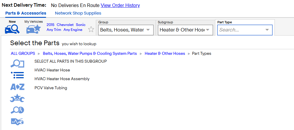Choose PCV Valve Tubing part type
Viewport: 294px width, 130px height.
(51, 88)
